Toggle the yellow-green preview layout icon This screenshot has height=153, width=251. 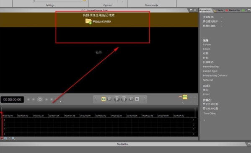pos(185,97)
